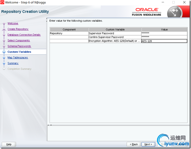Close the Repository Creation Utility window
Image resolution: width=191 pixels, height=149 pixels.
(184, 2)
